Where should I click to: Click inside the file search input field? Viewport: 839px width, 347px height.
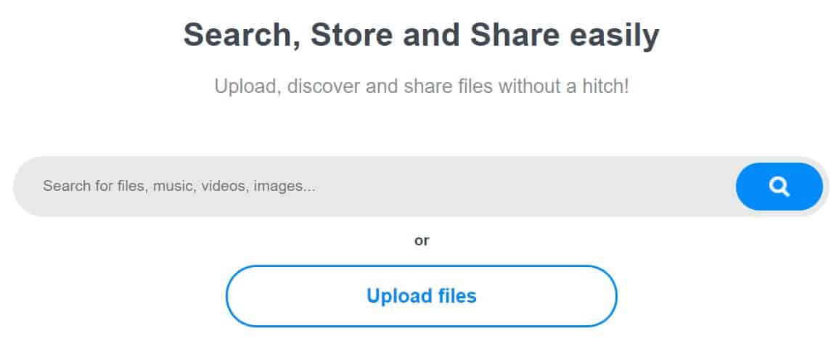coord(375,187)
